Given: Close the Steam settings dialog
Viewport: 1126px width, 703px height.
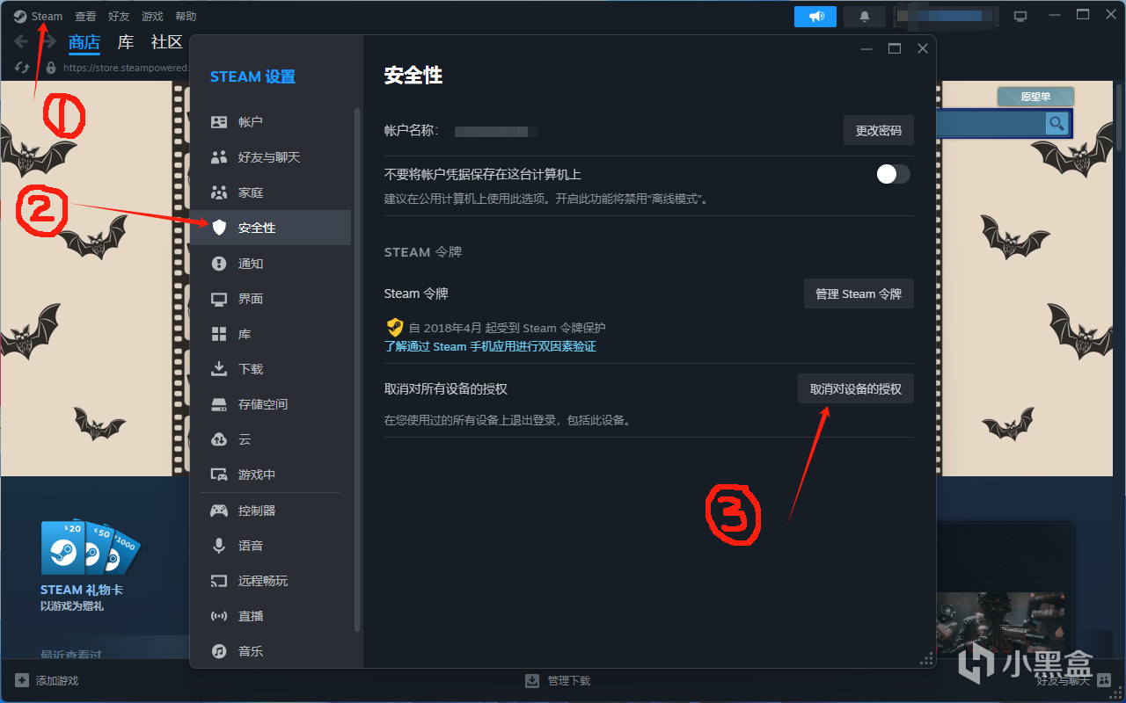Looking at the screenshot, I should (923, 48).
